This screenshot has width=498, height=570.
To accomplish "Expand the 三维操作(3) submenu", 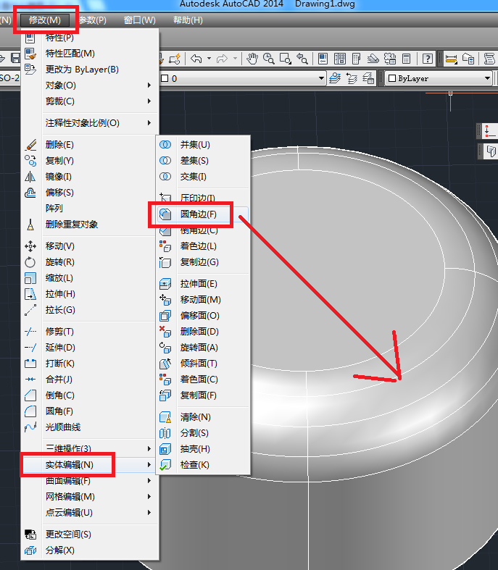I will point(90,448).
